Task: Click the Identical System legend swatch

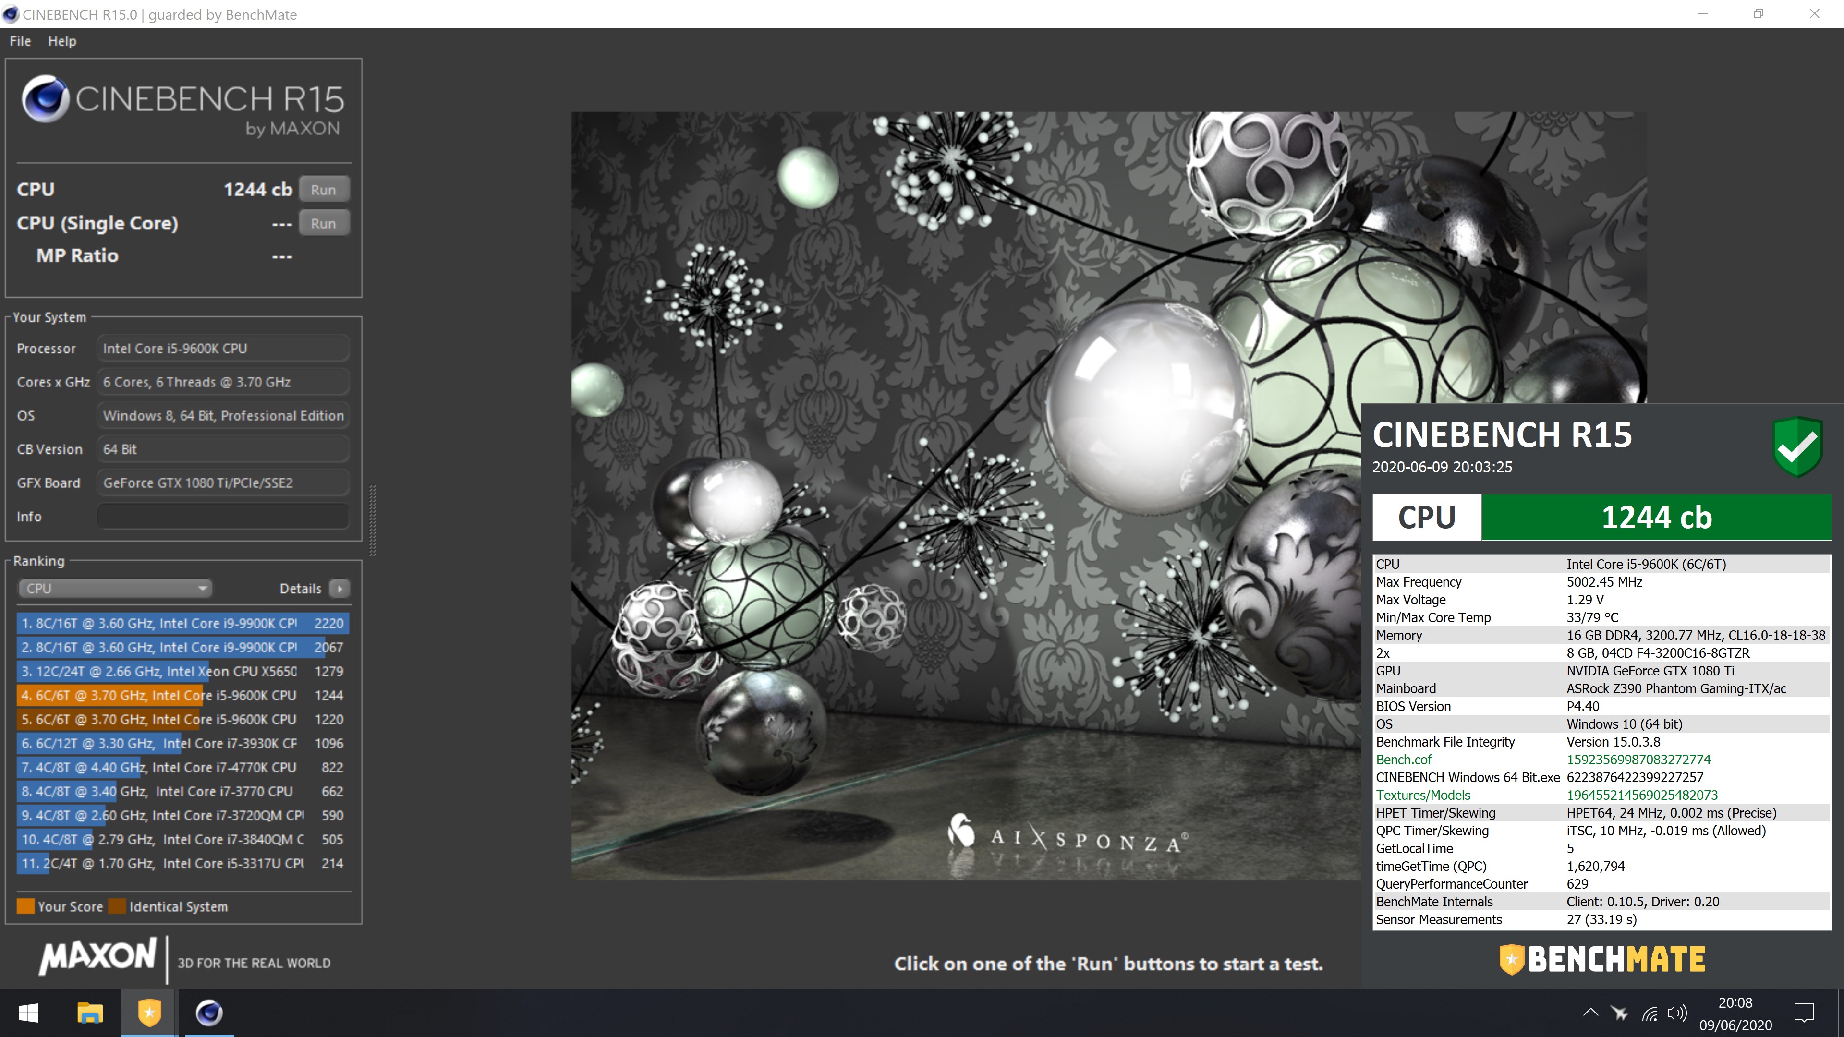Action: [117, 906]
